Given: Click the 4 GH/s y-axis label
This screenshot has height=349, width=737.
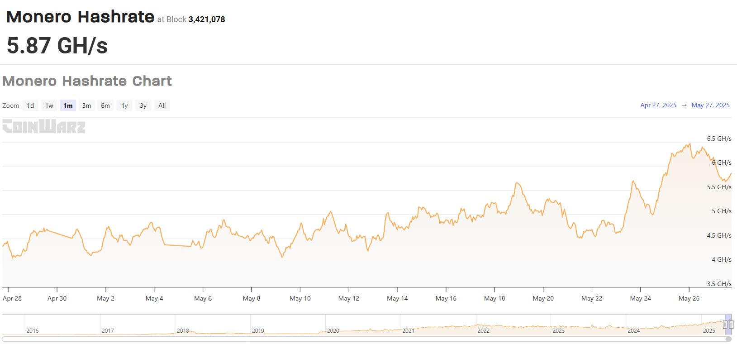Looking at the screenshot, I should [x=722, y=259].
